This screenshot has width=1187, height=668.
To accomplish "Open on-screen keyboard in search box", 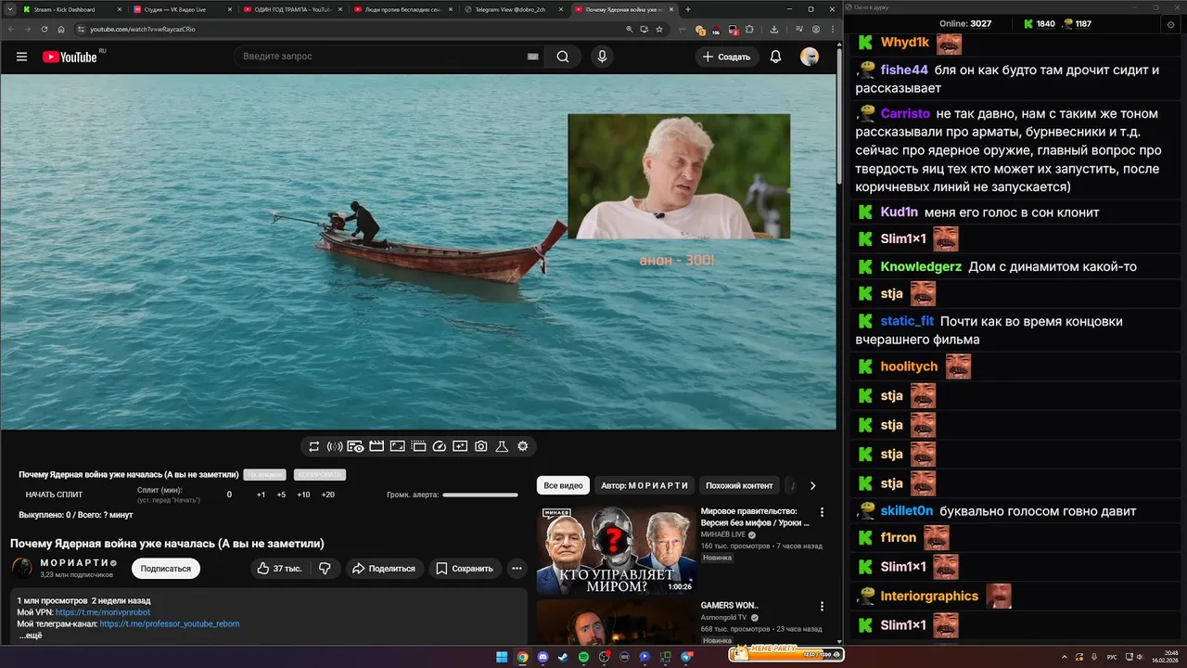I will (x=532, y=57).
